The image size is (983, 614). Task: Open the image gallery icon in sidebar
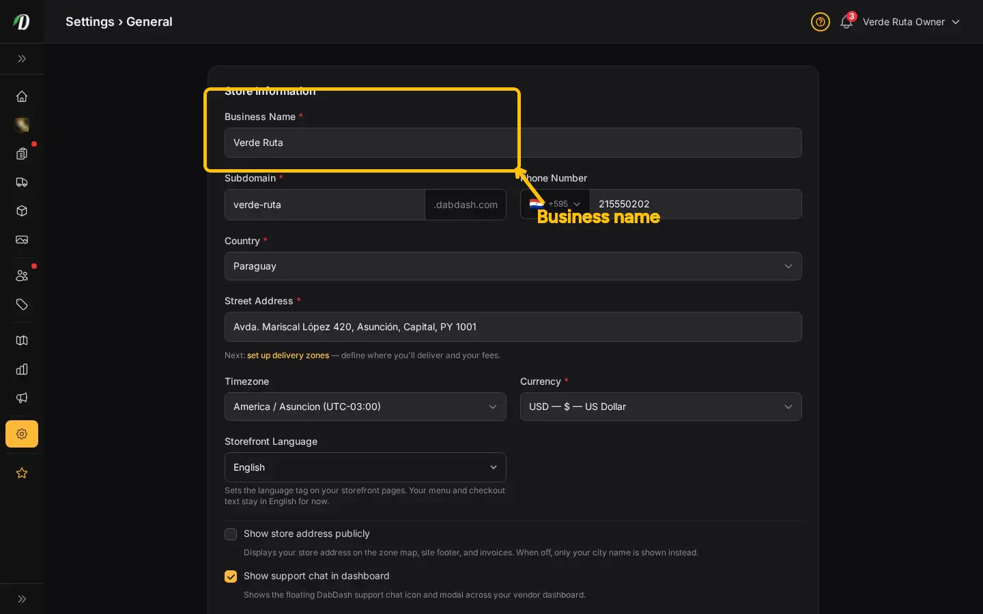pyautogui.click(x=22, y=239)
